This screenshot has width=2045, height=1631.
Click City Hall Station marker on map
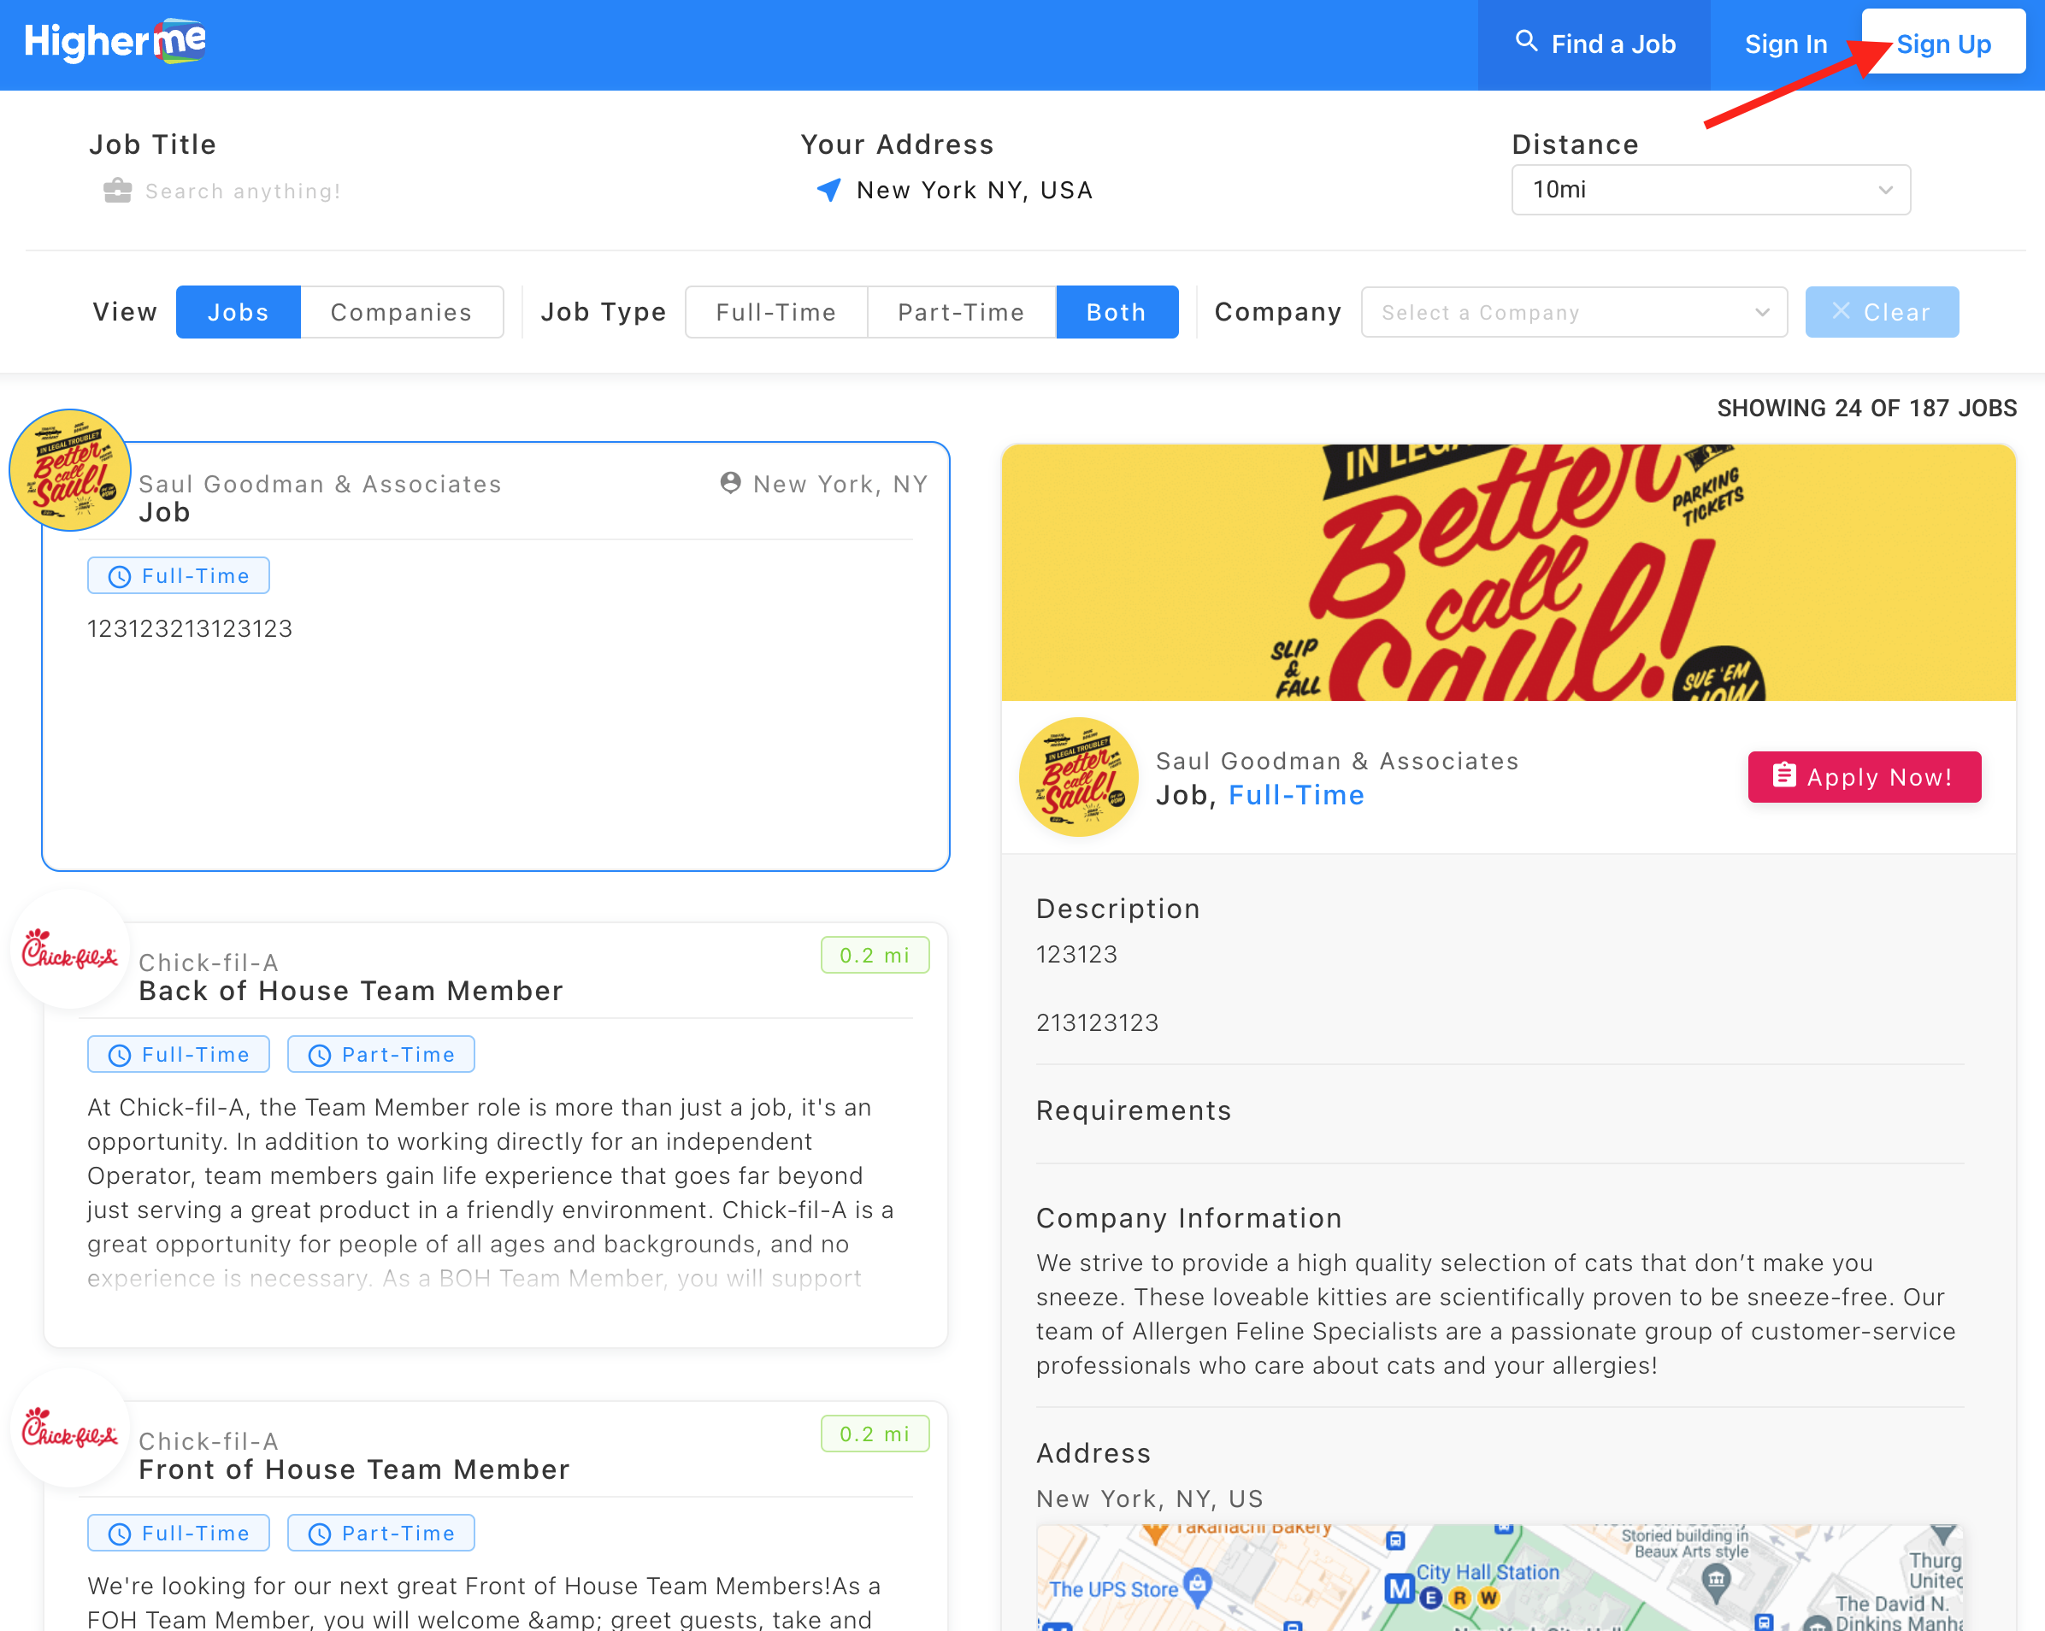[x=1400, y=1587]
